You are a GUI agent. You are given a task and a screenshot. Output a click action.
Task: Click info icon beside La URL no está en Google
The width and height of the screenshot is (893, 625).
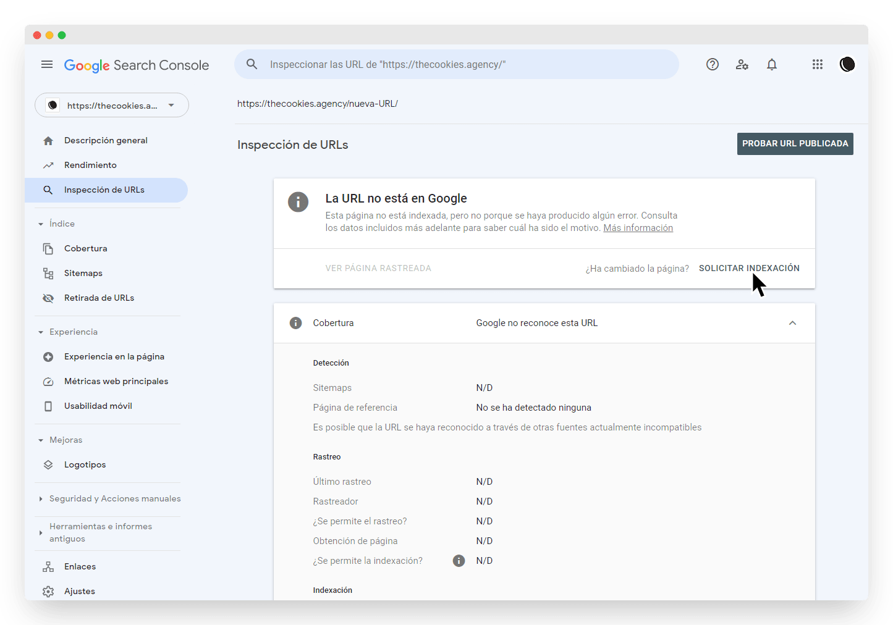point(298,201)
